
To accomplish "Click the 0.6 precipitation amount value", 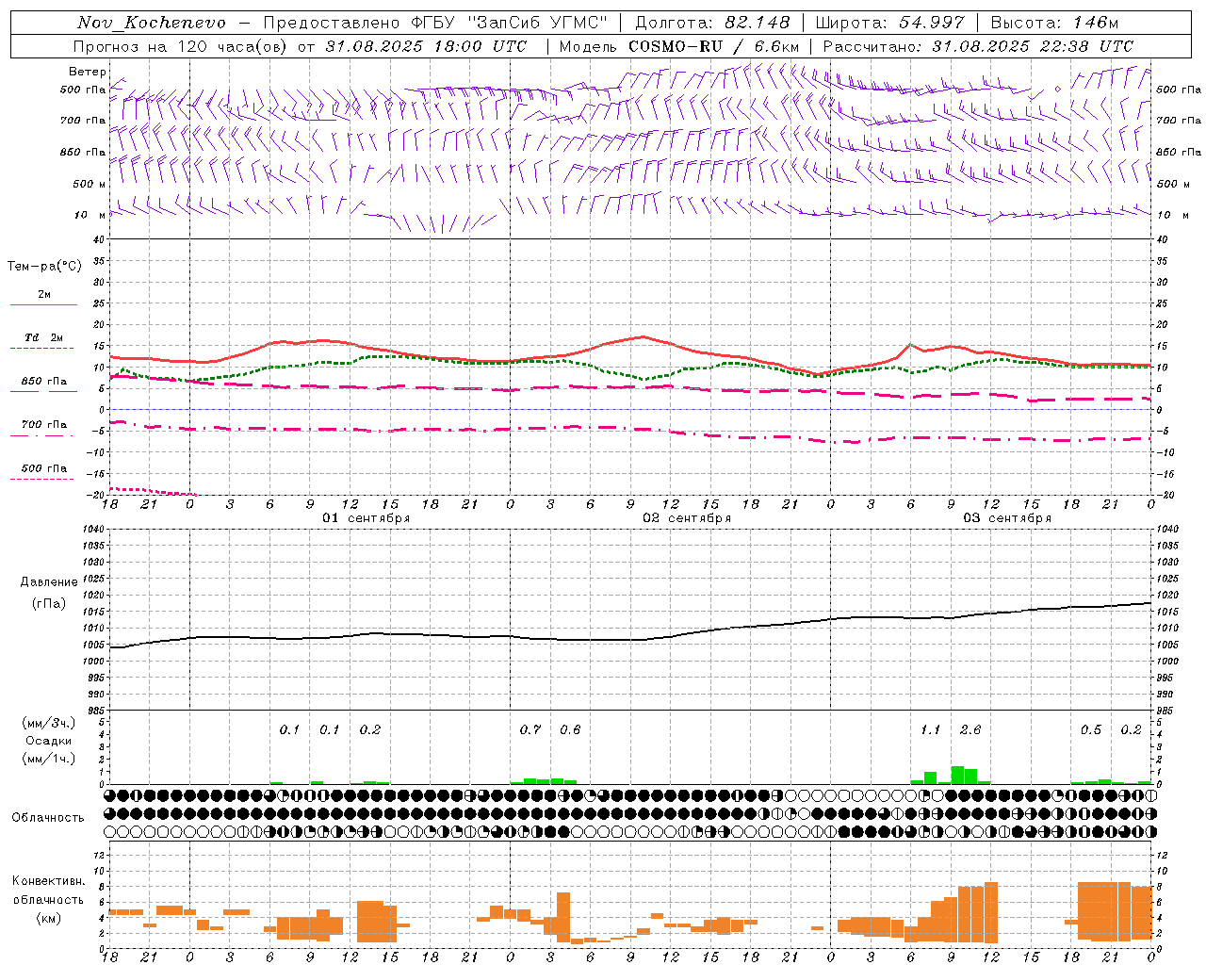I will (570, 729).
